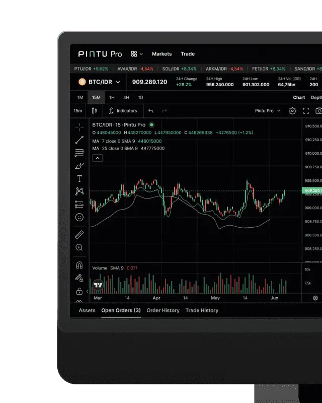
Task: Switch to 1M timeframe
Action: tap(80, 97)
